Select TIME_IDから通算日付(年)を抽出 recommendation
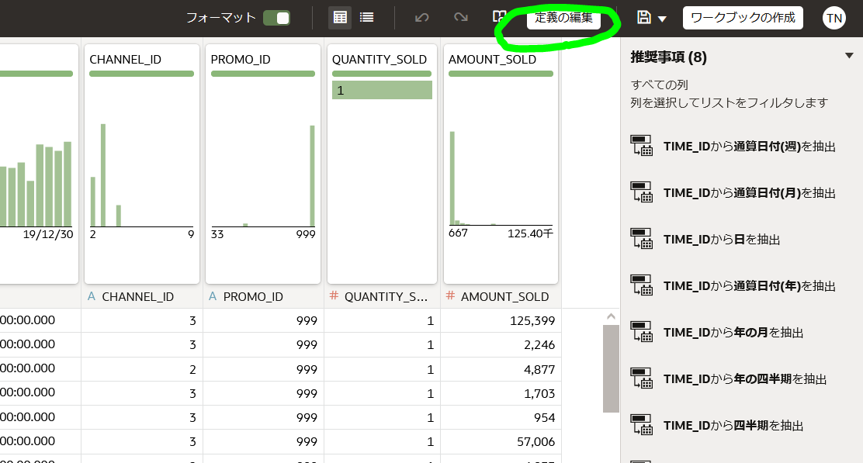Image resolution: width=863 pixels, height=463 pixels. coord(750,286)
